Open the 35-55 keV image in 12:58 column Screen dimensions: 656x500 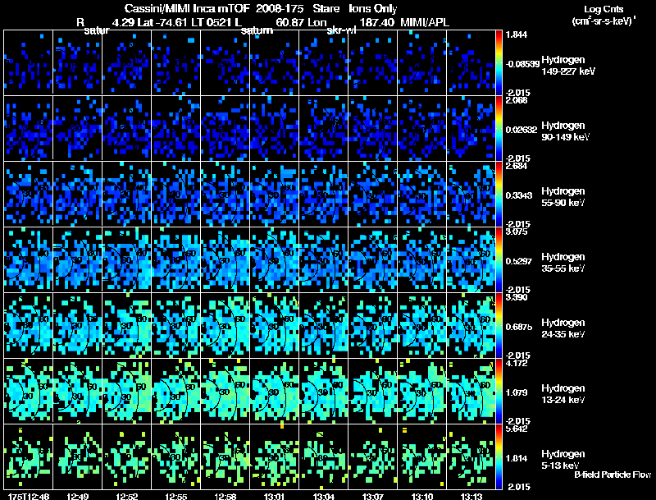(x=225, y=259)
